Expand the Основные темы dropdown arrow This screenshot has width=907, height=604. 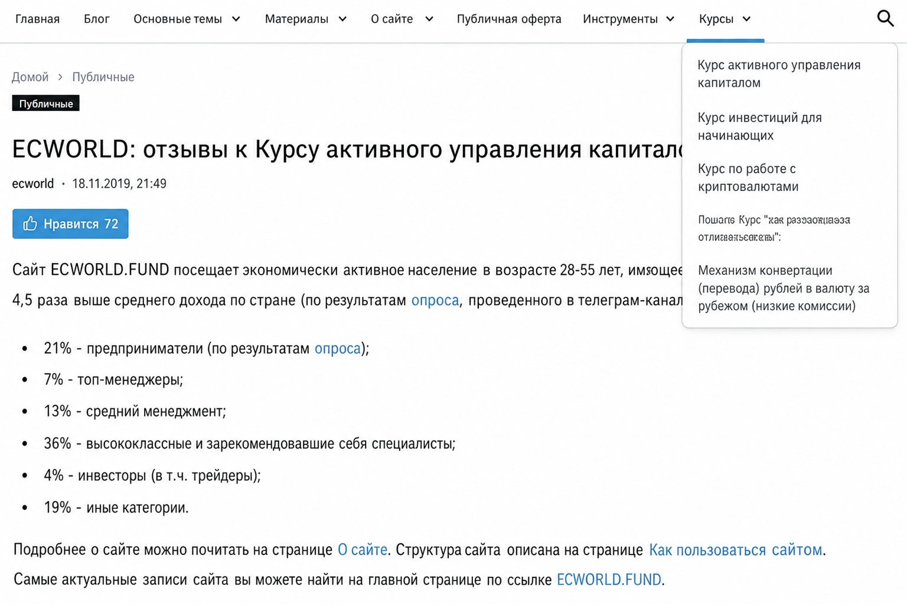pyautogui.click(x=236, y=19)
